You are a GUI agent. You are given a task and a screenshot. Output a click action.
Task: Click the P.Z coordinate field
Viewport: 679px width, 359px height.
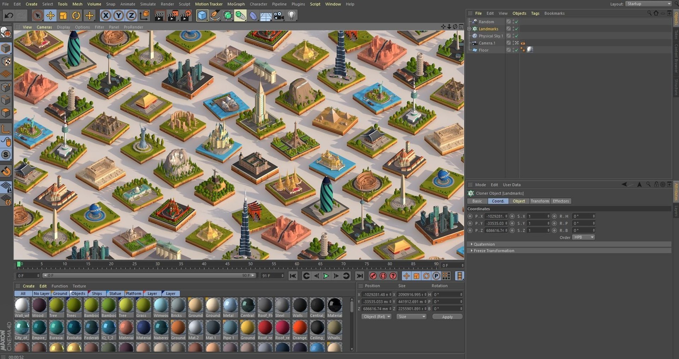pyautogui.click(x=496, y=230)
